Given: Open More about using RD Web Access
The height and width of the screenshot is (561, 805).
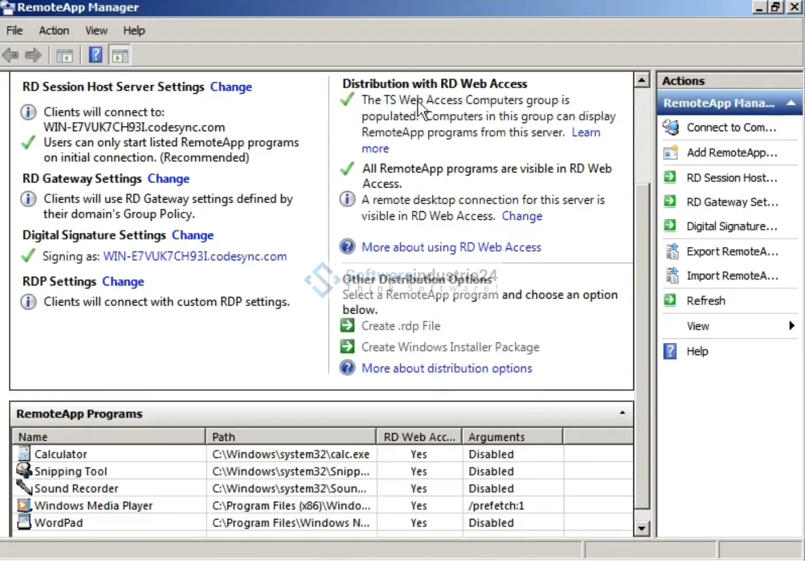Looking at the screenshot, I should [451, 247].
